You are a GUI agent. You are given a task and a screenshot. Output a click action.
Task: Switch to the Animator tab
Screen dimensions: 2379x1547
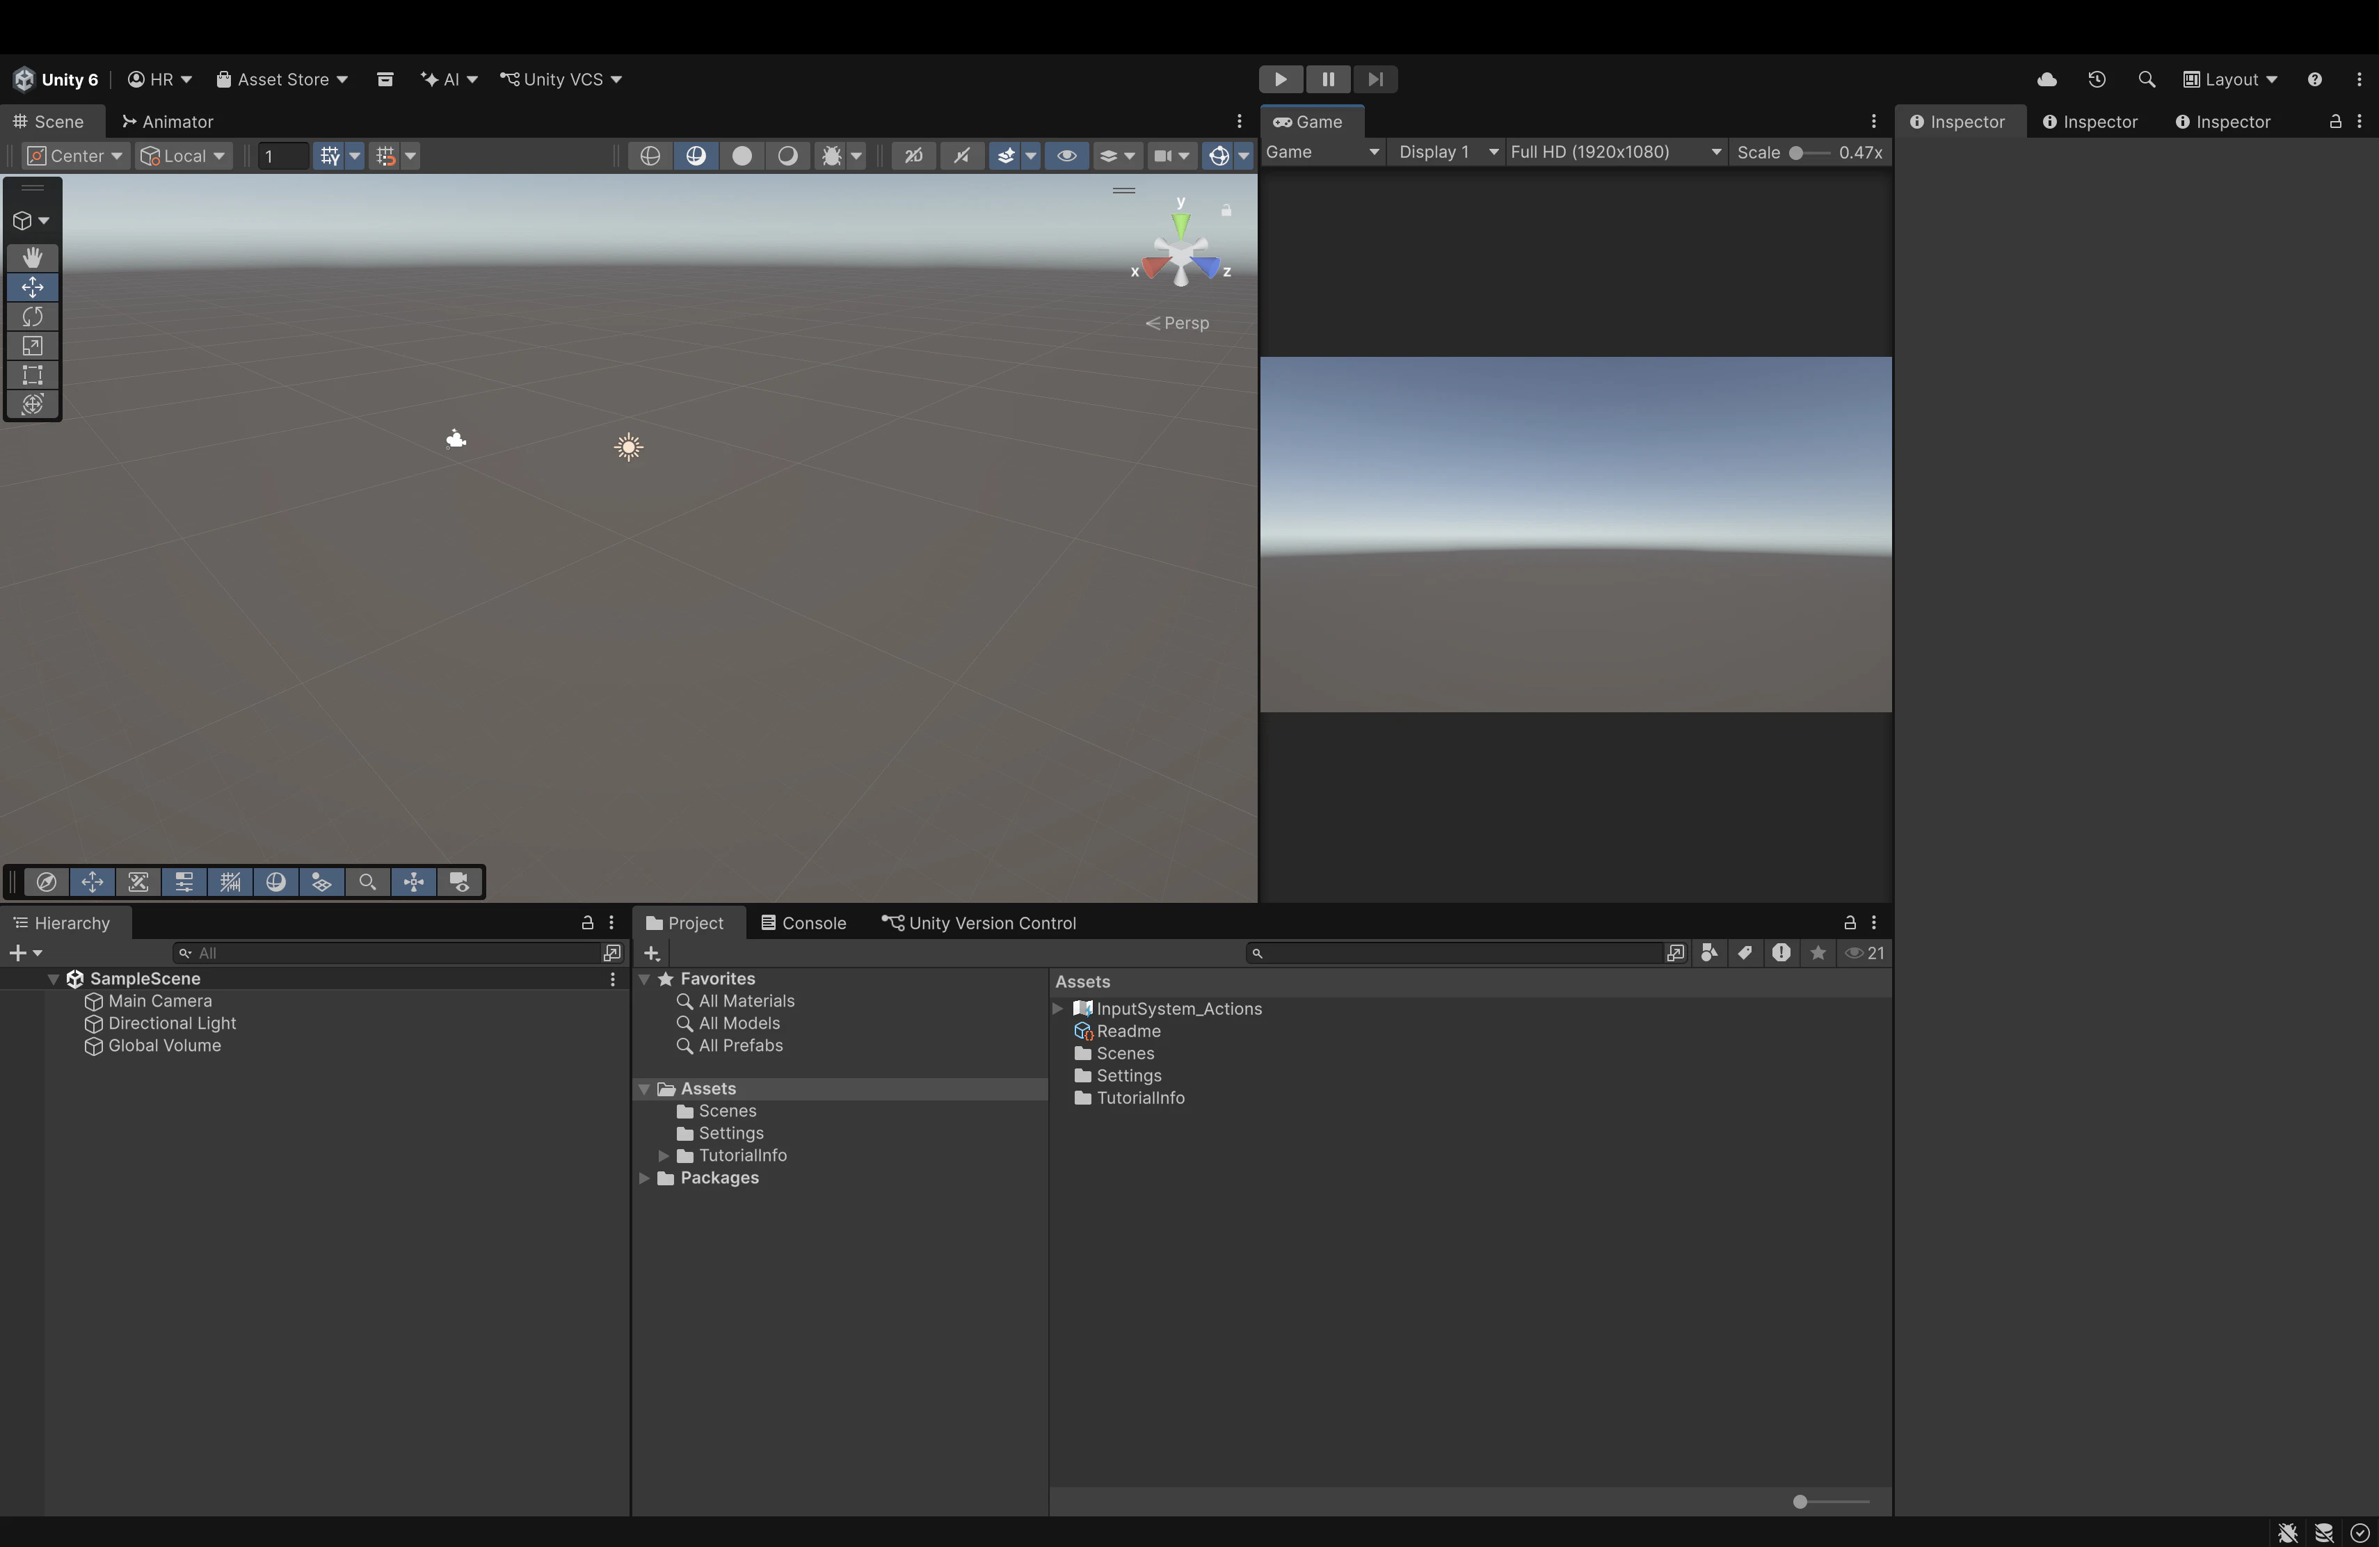[x=166, y=121]
